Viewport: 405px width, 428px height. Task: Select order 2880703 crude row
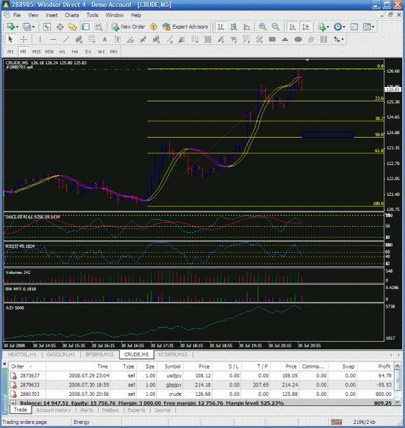click(x=201, y=394)
